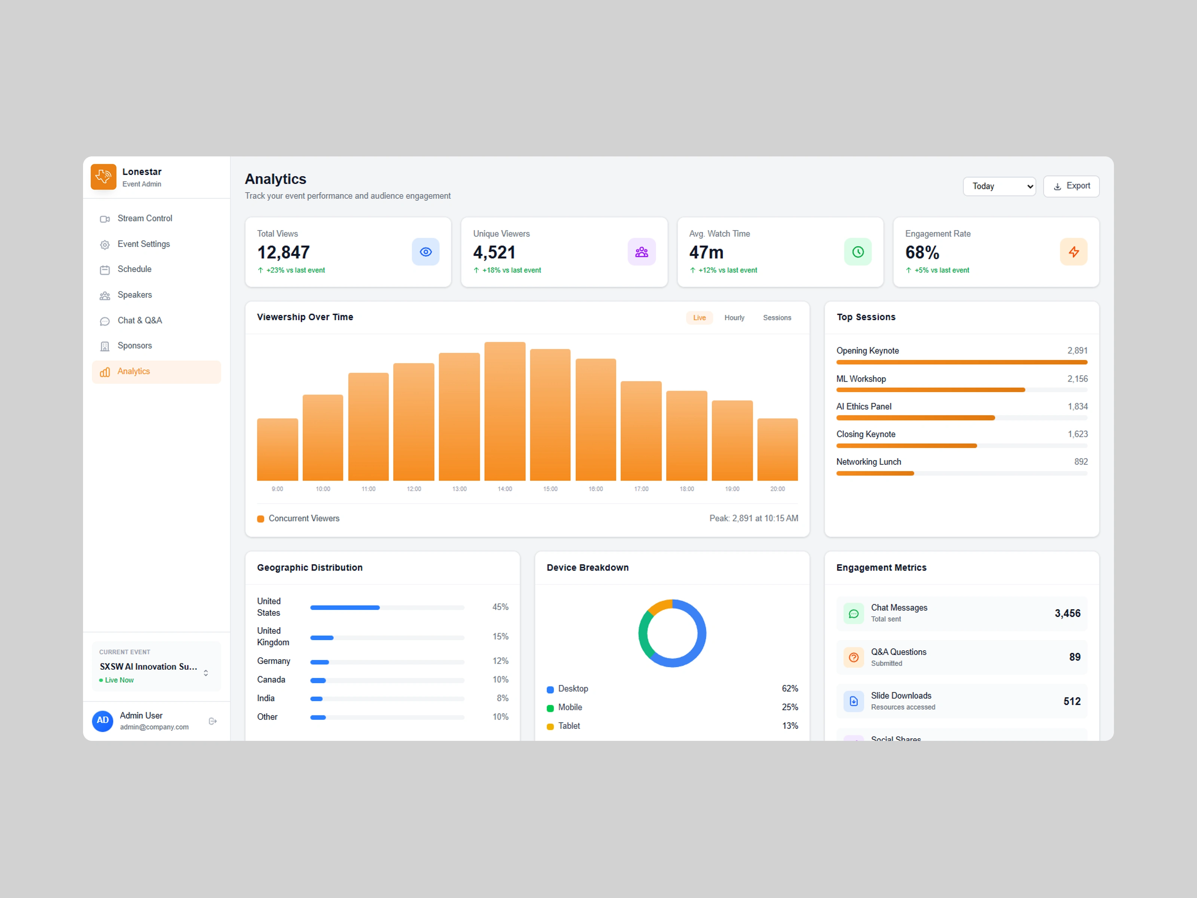Image resolution: width=1197 pixels, height=898 pixels.
Task: Click the eye icon on Total Views
Action: coord(425,252)
